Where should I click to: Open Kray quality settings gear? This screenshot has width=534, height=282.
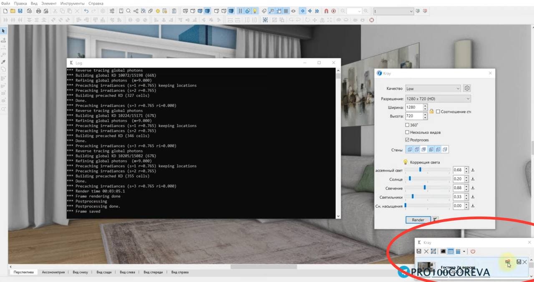click(x=467, y=88)
